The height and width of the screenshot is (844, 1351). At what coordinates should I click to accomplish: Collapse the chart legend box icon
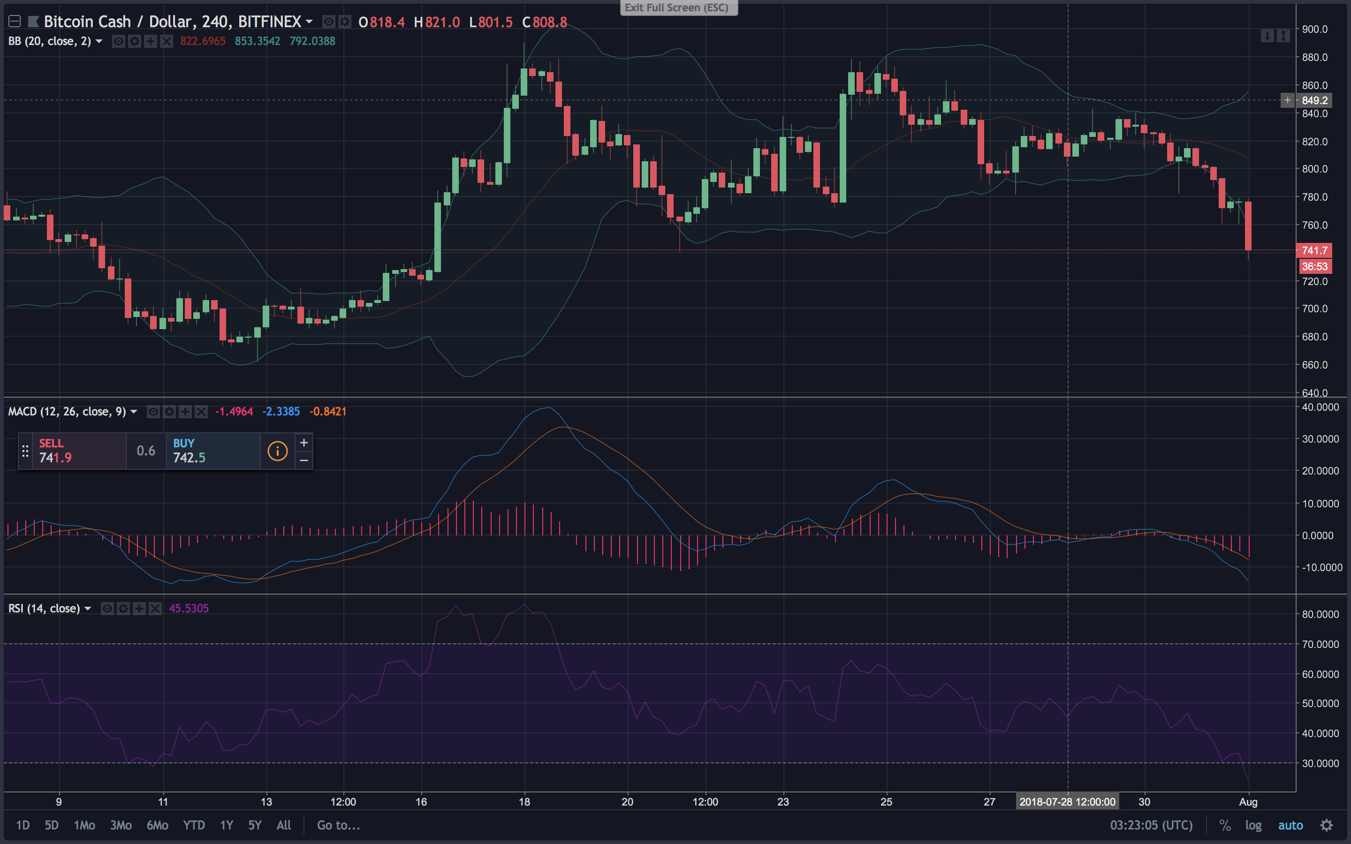(x=15, y=22)
